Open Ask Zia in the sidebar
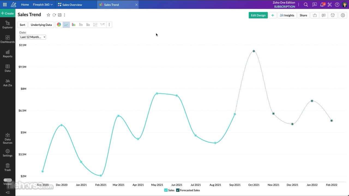Screen dimensions: 349x196 pos(7,83)
